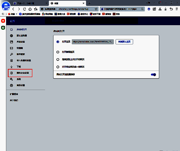180x151 pixels.
Task: Choose 继续浏览上次打开的网页 radio option
Action: (58, 59)
